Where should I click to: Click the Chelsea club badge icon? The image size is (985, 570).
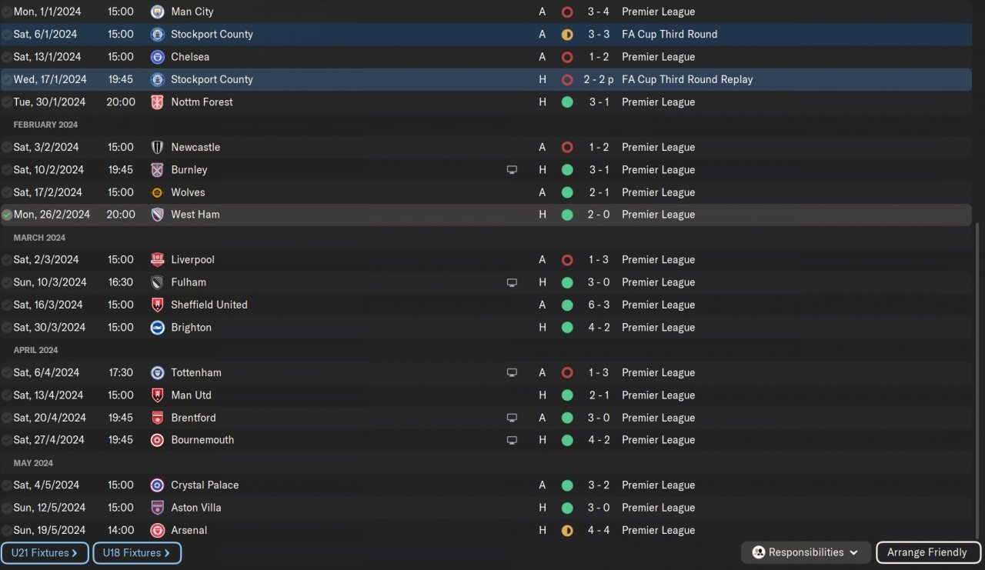(157, 57)
